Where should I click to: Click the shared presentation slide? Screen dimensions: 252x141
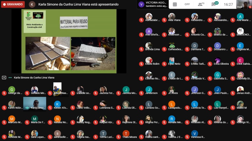pyautogui.click(x=69, y=41)
